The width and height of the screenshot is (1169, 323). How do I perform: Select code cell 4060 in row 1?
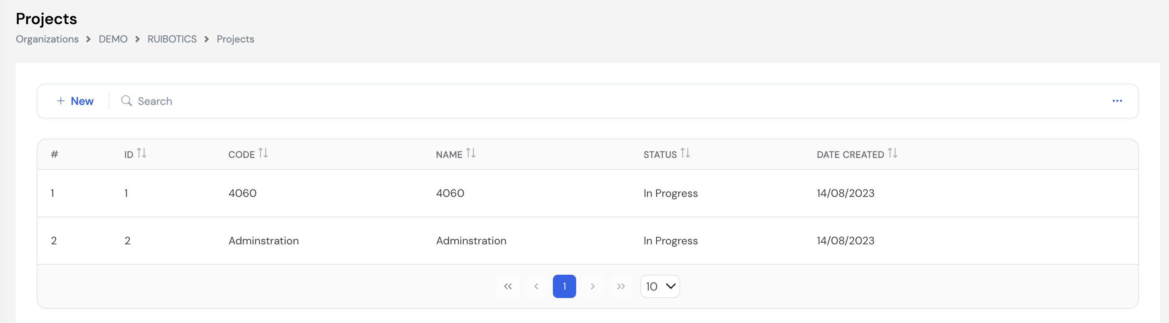coord(242,193)
